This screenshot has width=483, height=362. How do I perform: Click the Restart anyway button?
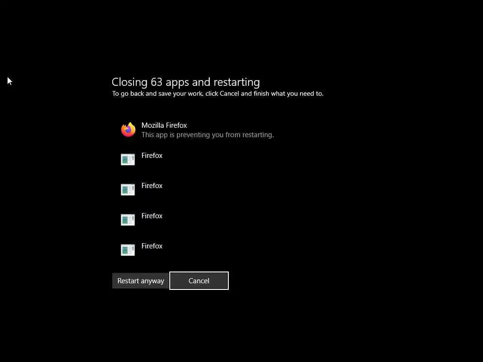pyautogui.click(x=141, y=281)
